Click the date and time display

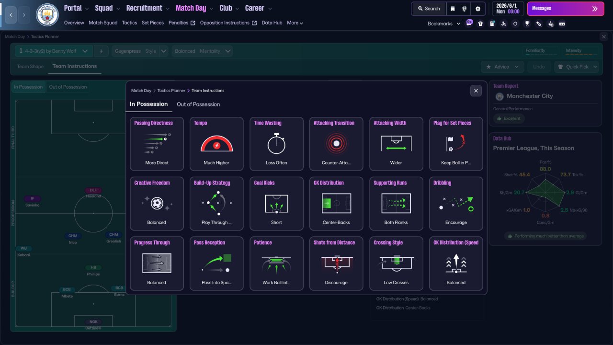[x=508, y=9]
